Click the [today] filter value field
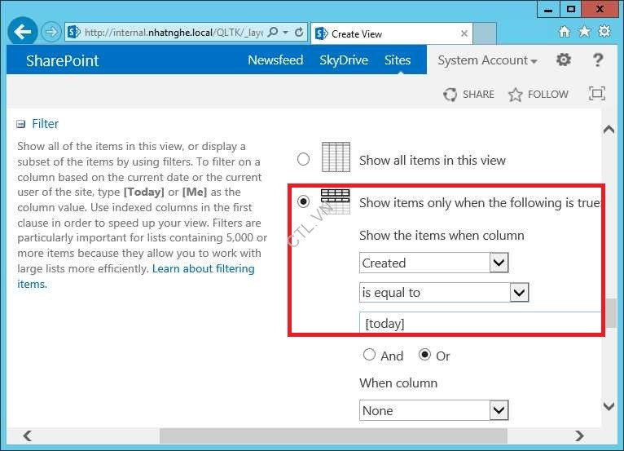Image resolution: width=624 pixels, height=451 pixels. click(481, 323)
